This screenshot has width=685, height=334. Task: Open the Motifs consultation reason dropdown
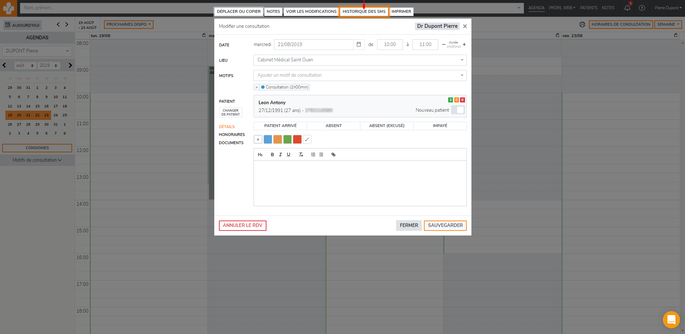coord(360,75)
